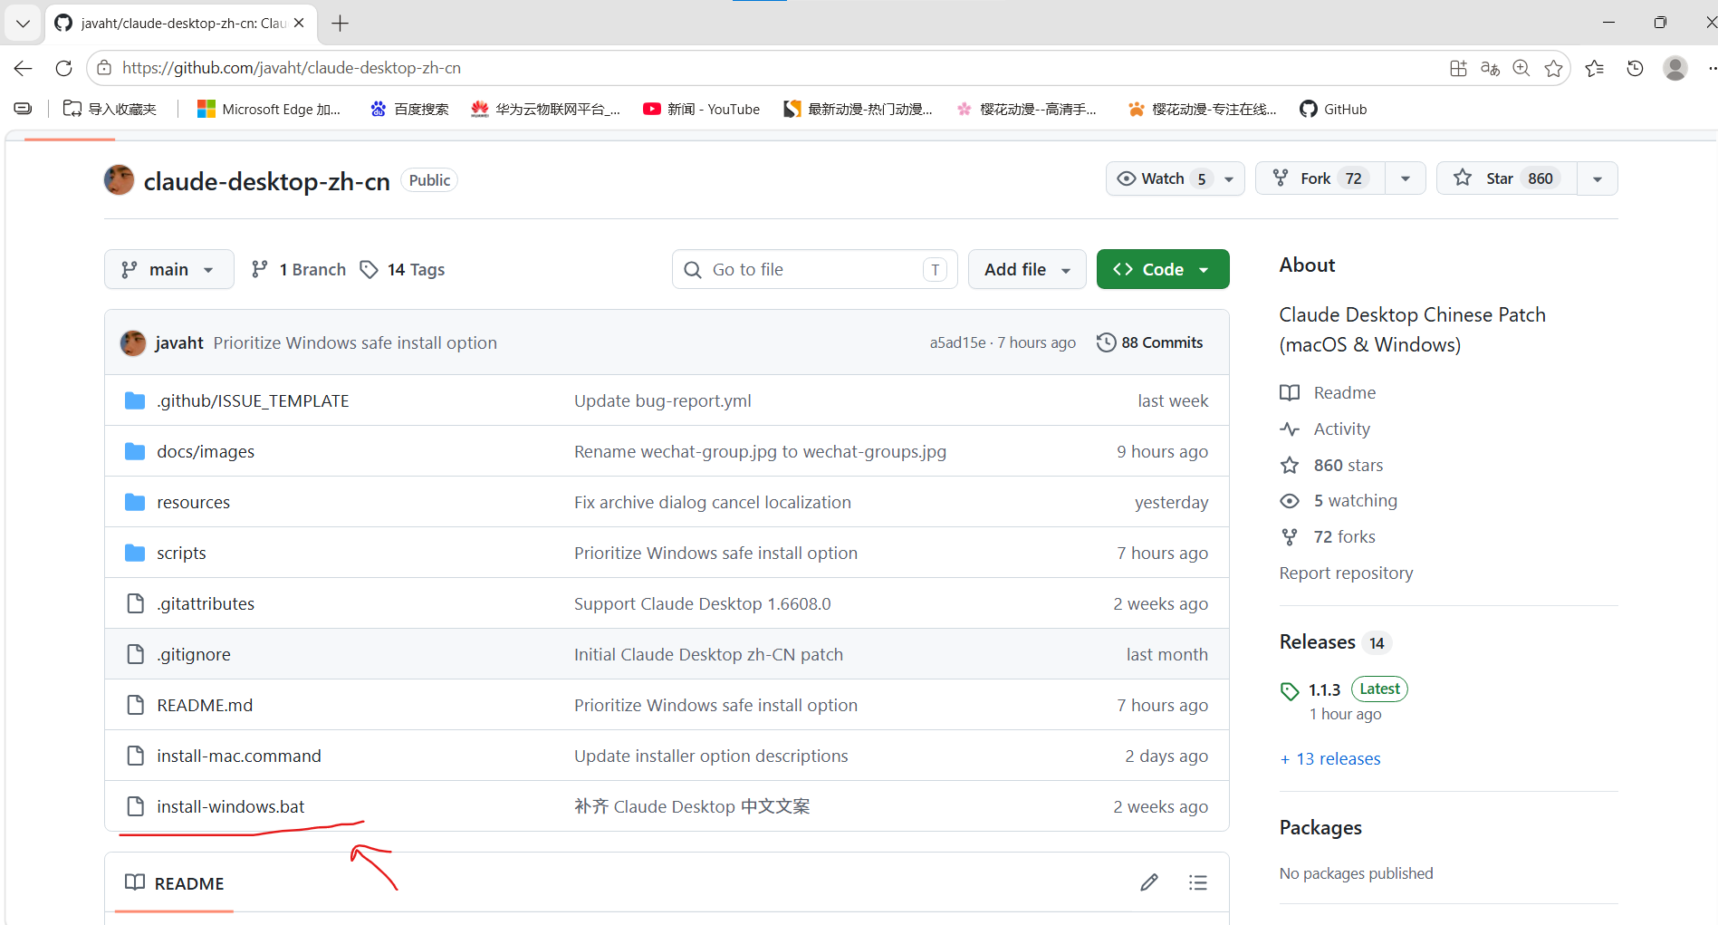Screen dimensions: 1718x925
Task: Open the Readme link in About
Action: pyautogui.click(x=1328, y=392)
